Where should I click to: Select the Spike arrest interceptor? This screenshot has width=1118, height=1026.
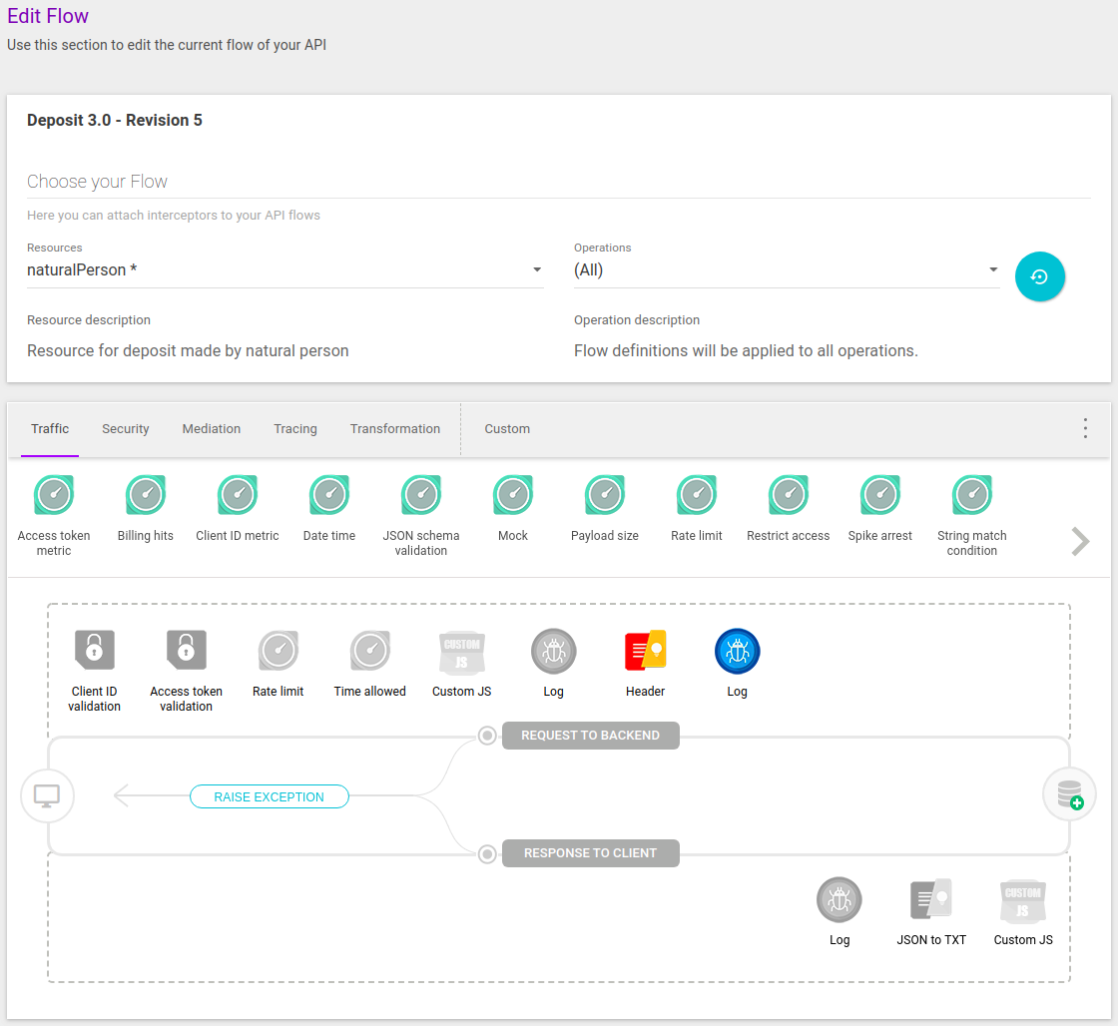click(879, 494)
